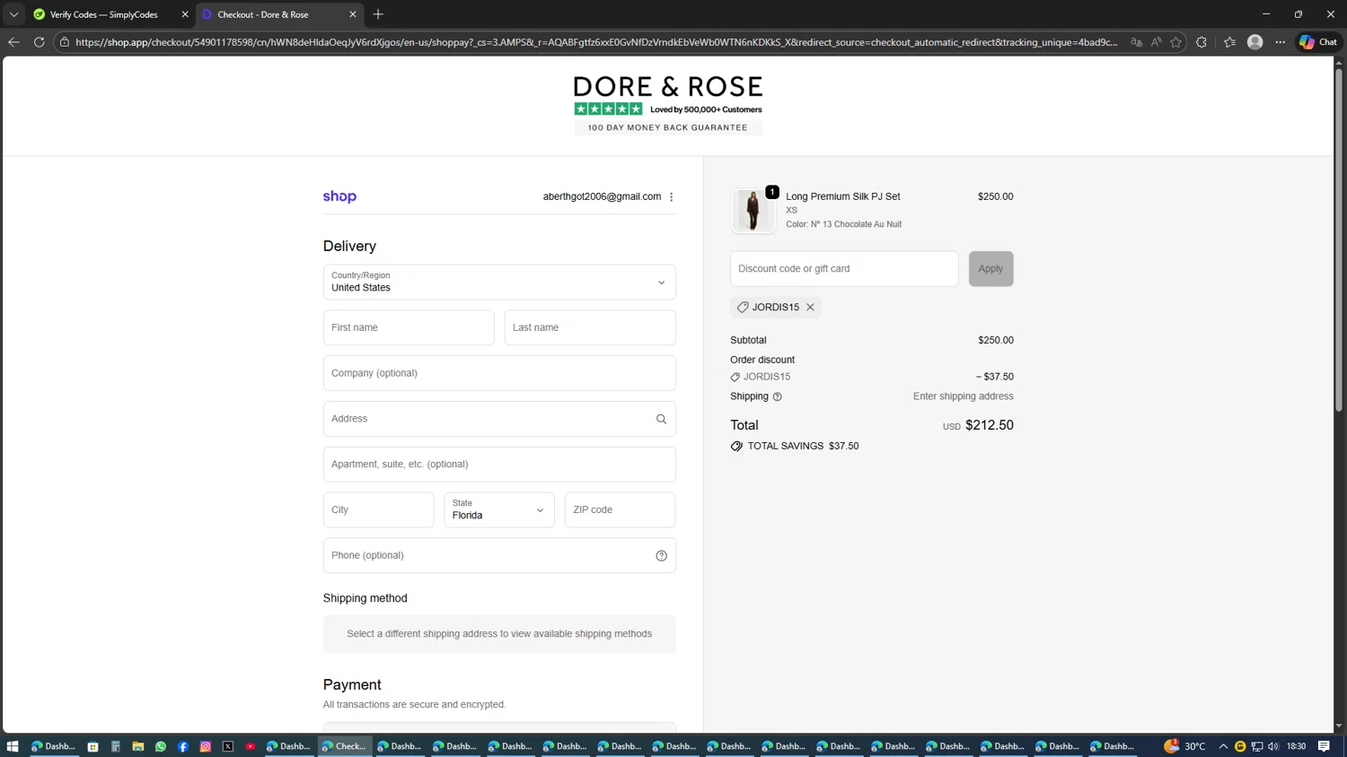Viewport: 1347px width, 757px height.
Task: Focus the First name field
Action: coord(409,327)
